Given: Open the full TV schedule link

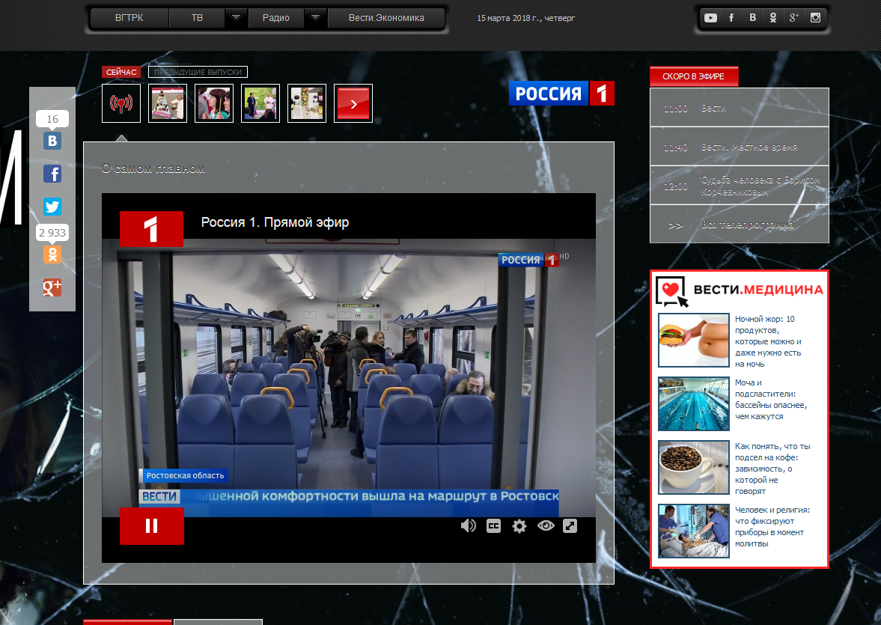Looking at the screenshot, I should coord(747,225).
